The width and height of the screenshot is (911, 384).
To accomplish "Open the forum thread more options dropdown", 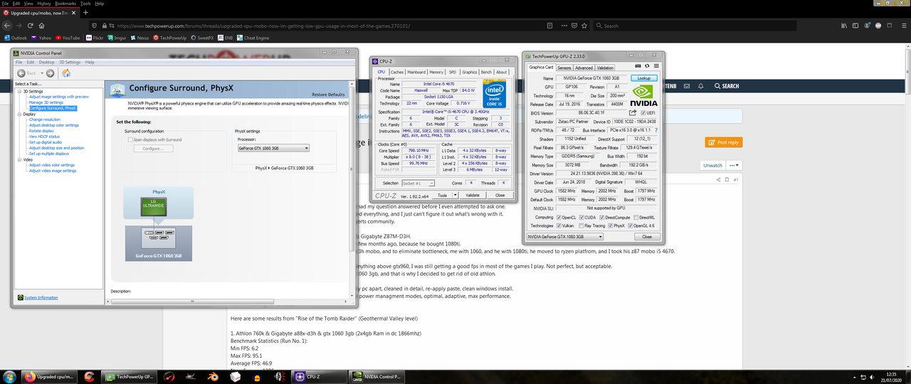I will 733,165.
